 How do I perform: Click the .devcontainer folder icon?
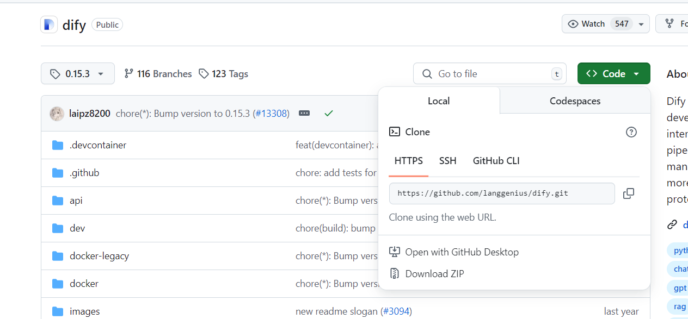pyautogui.click(x=58, y=145)
